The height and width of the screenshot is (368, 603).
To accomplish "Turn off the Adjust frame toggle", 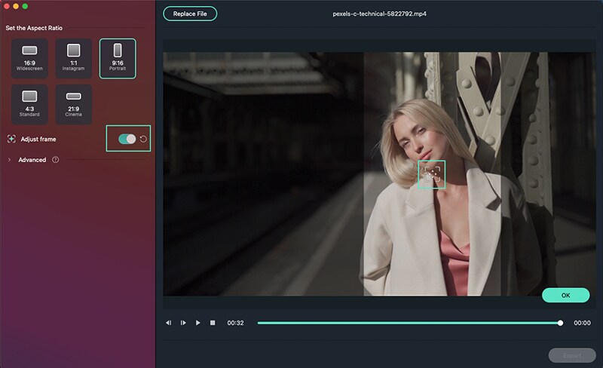I will pos(127,139).
